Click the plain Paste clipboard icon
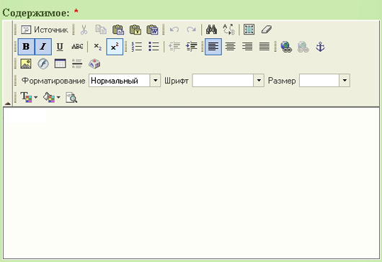 click(118, 30)
